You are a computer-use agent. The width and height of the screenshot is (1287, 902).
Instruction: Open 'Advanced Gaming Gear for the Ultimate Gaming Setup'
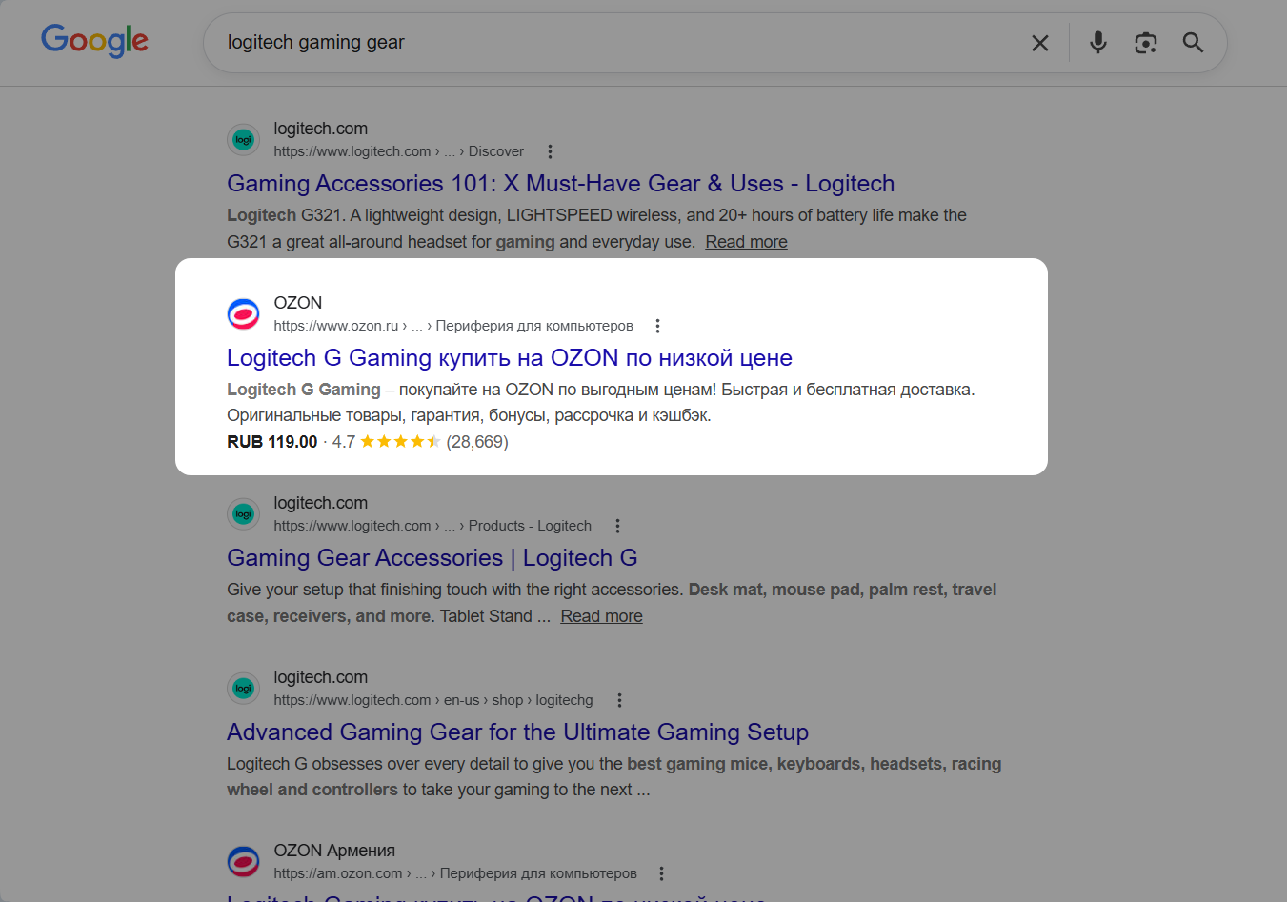[x=517, y=732]
